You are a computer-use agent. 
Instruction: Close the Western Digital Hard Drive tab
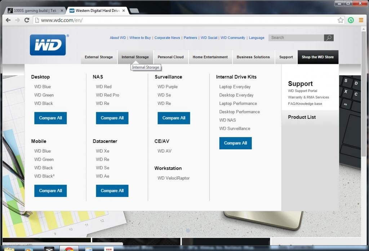[124, 10]
